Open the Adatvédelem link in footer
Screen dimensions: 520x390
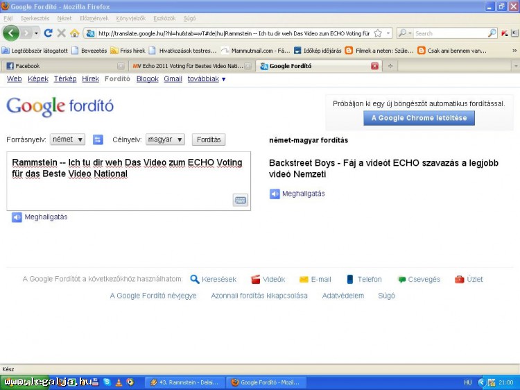[x=343, y=296]
